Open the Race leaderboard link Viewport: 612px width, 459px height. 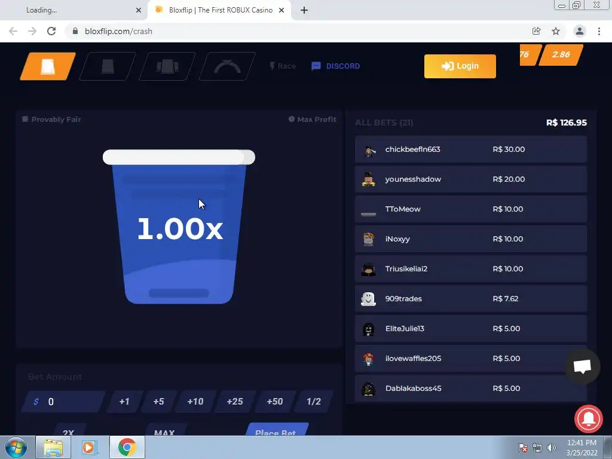point(283,66)
